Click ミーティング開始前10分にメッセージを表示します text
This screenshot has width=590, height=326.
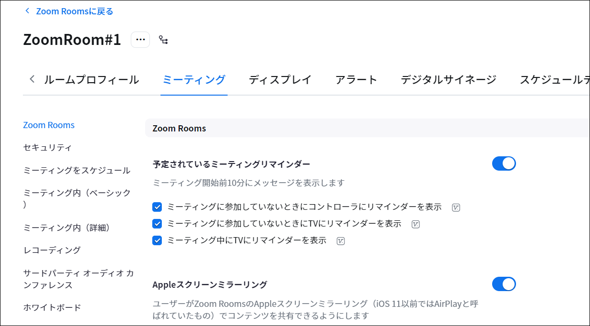(x=249, y=183)
